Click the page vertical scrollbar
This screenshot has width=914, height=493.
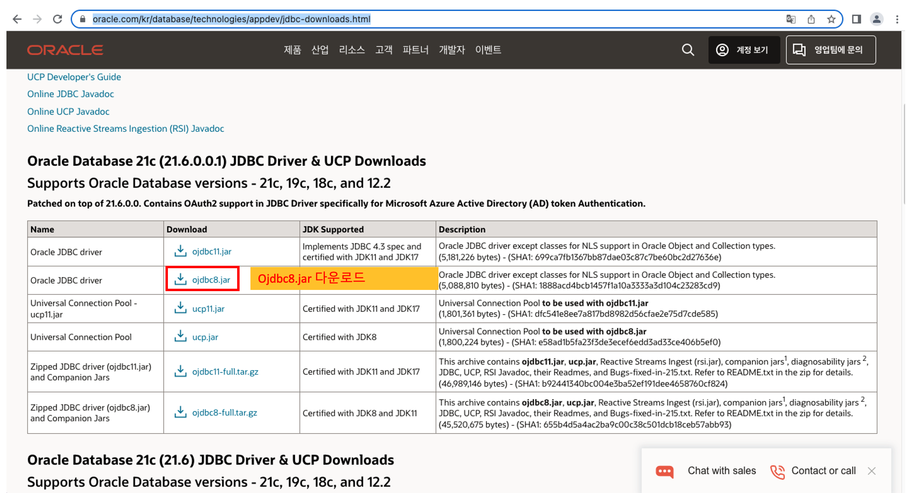pyautogui.click(x=904, y=155)
